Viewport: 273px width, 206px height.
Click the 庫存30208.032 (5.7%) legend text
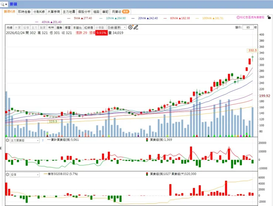click(63, 174)
